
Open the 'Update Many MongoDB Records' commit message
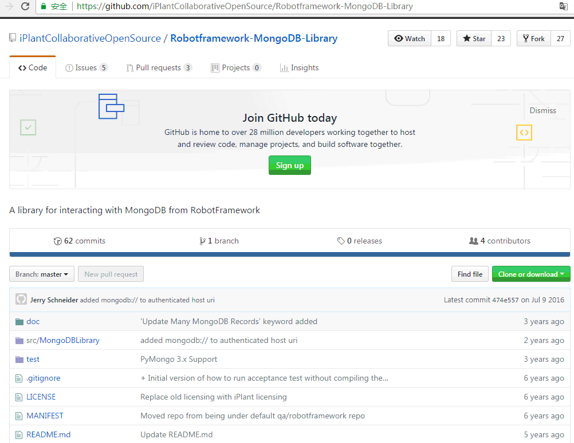[229, 322]
